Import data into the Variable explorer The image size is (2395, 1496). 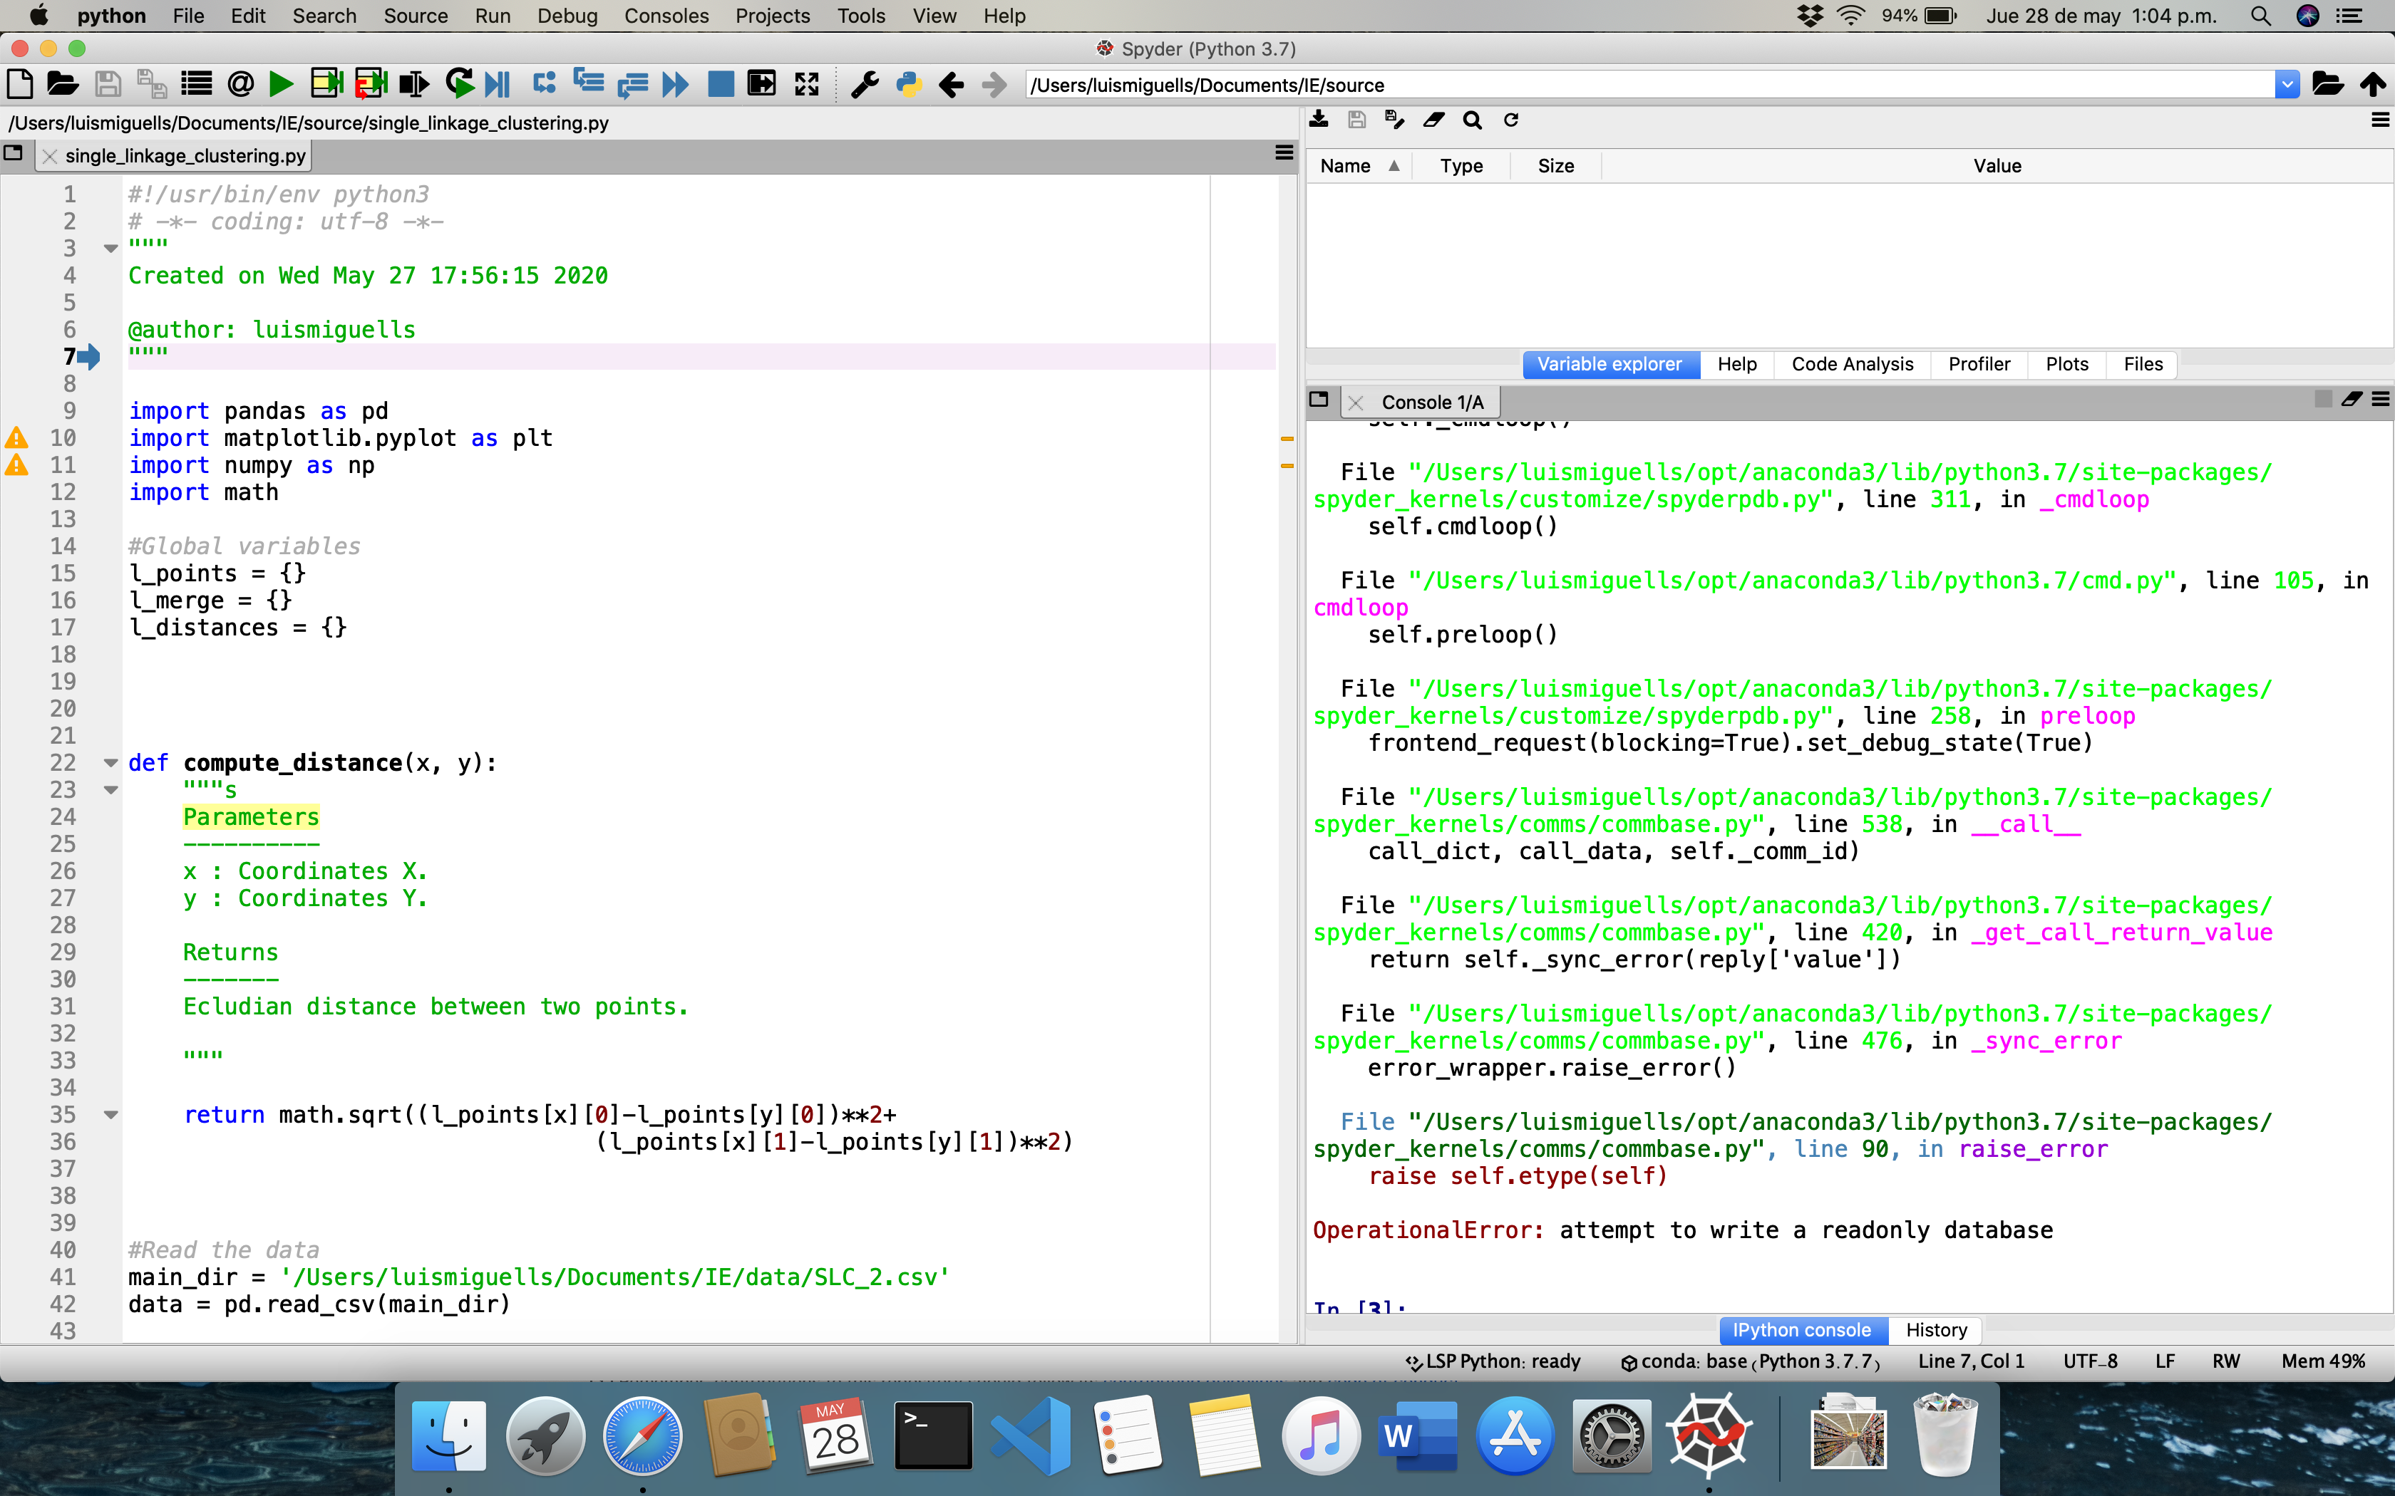click(x=1320, y=120)
